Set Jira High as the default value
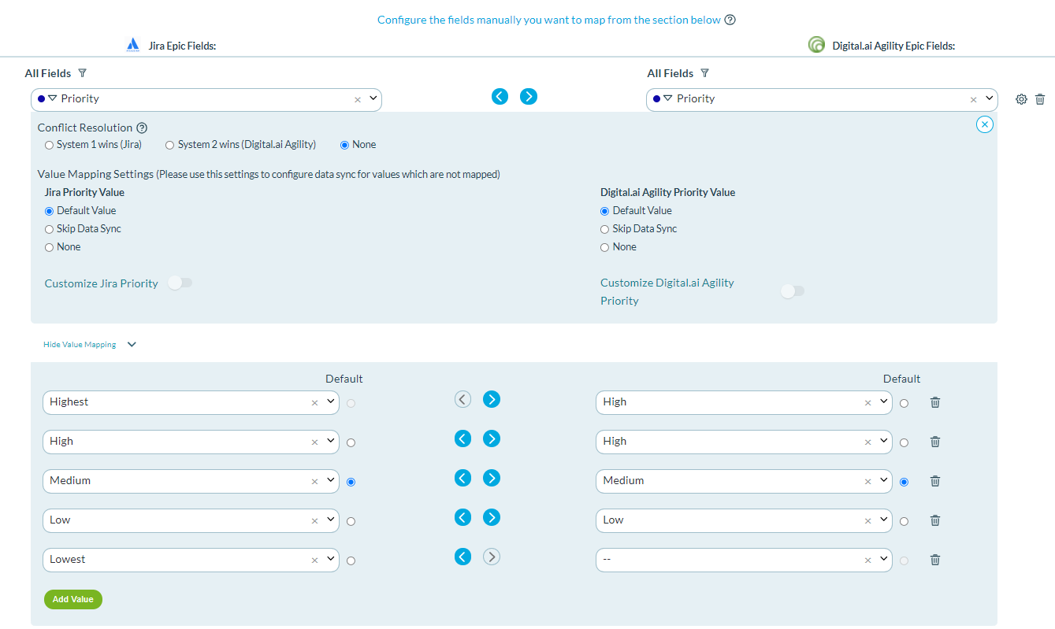Viewport: 1055px width, 629px height. 351,442
